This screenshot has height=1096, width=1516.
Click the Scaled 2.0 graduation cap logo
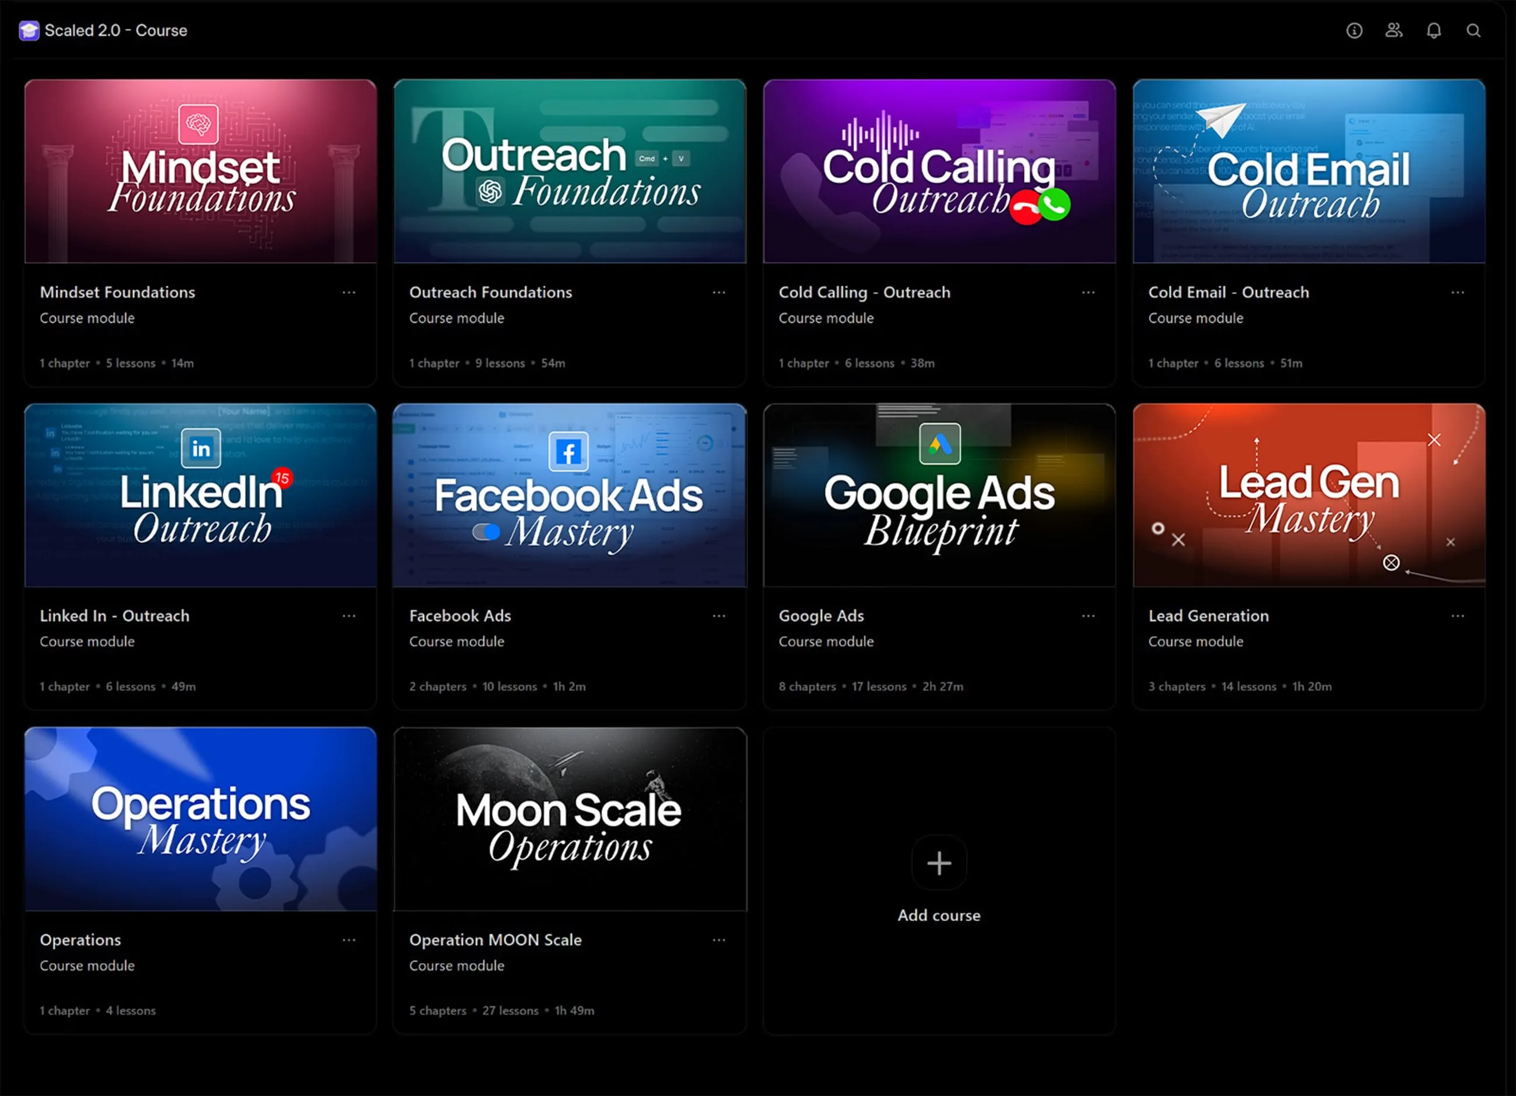(x=29, y=31)
